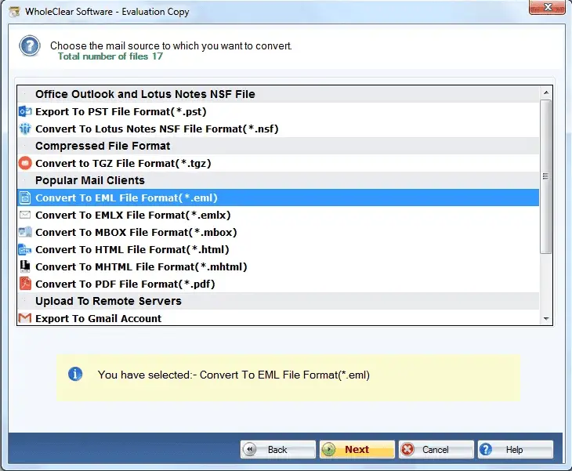This screenshot has height=471, width=572.
Task: Click the format list scrollbar thumb
Action: click(545, 176)
